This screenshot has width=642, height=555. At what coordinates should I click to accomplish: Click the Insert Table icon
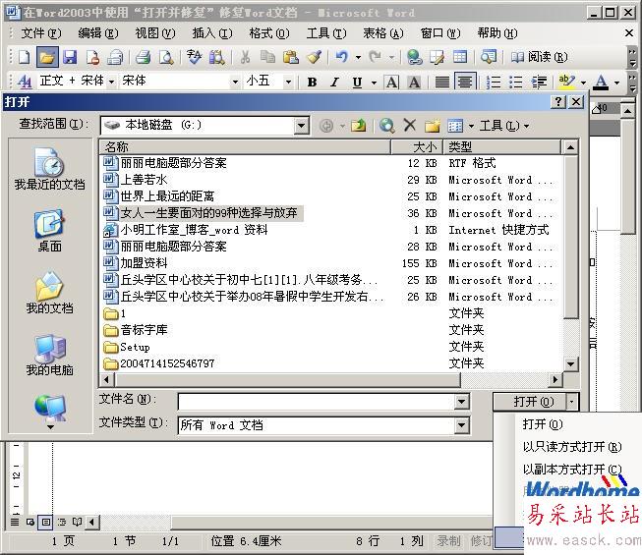coord(460,57)
